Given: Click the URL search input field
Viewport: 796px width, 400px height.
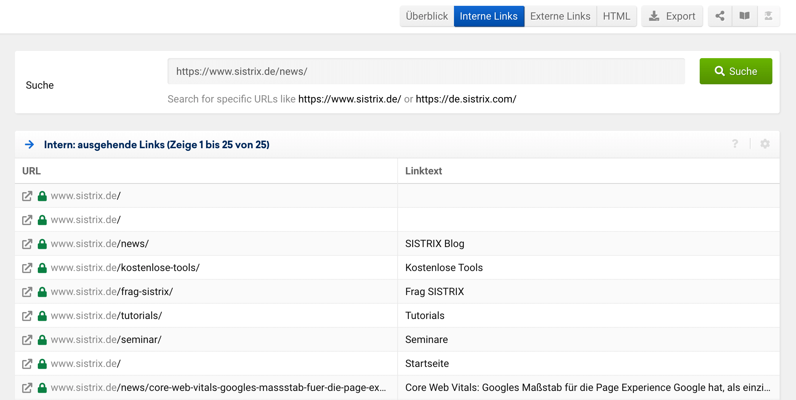Looking at the screenshot, I should pos(426,71).
